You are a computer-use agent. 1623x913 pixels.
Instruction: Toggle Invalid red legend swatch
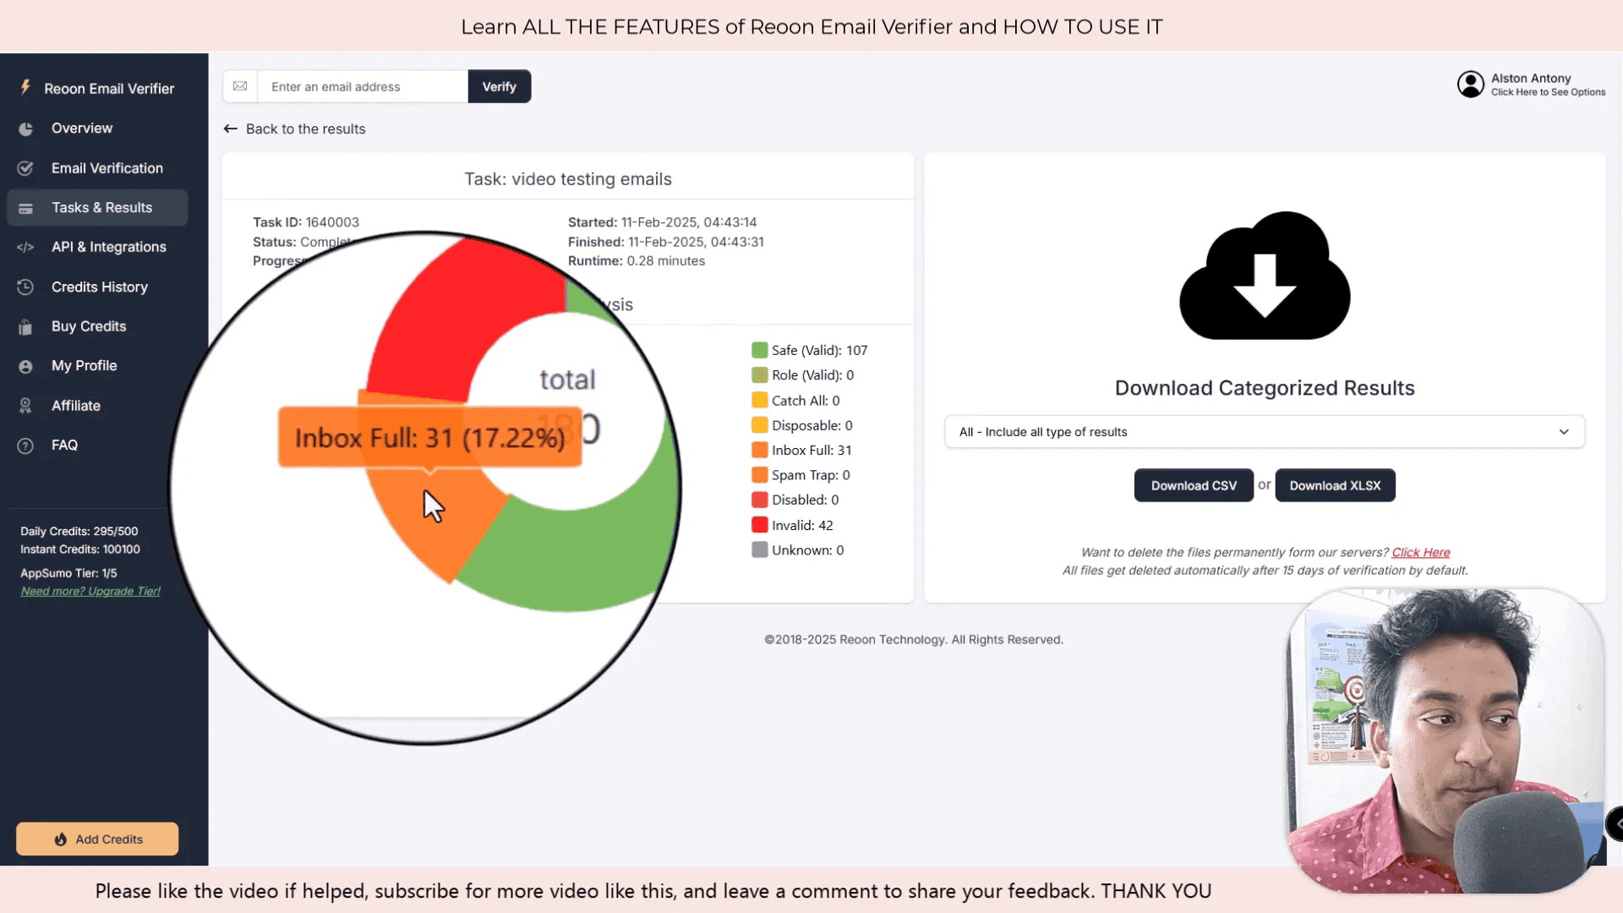[760, 525]
